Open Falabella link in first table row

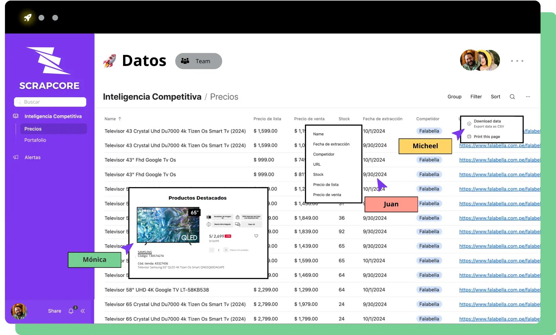pos(532,131)
